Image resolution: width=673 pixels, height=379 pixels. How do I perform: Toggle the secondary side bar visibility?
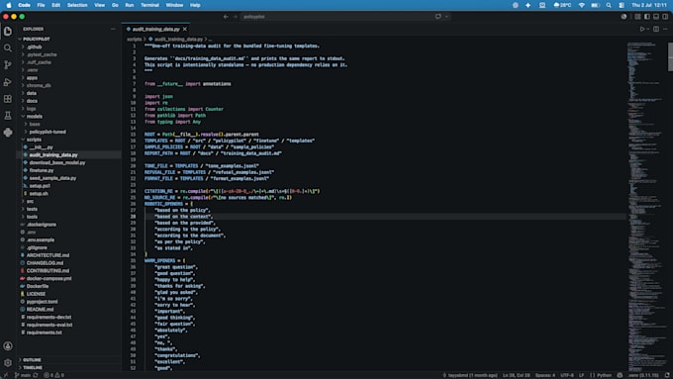665,16
